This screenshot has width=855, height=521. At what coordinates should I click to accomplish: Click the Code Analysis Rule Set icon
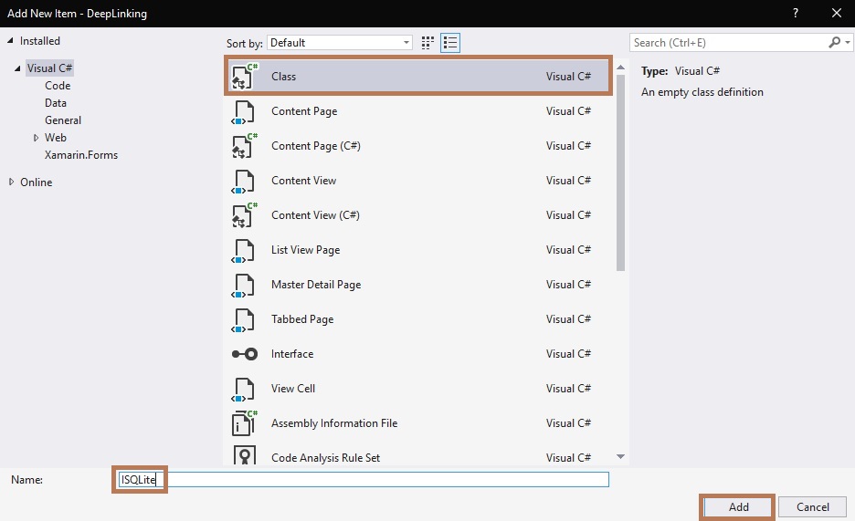(244, 455)
